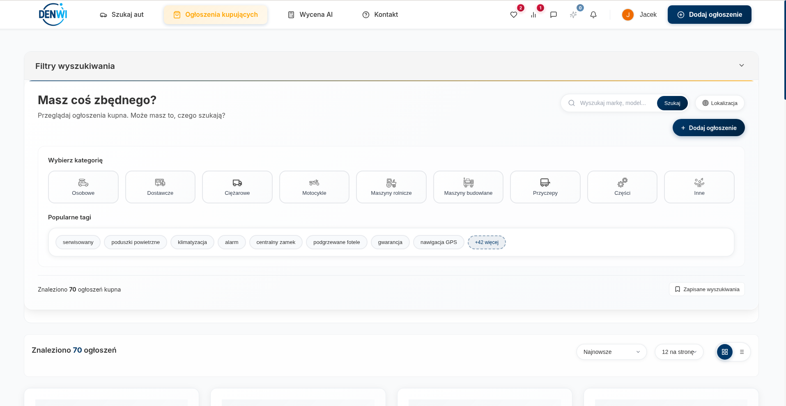Viewport: 786px width, 406px height.
Task: Open chat messages via speech bubble icon
Action: pos(554,14)
